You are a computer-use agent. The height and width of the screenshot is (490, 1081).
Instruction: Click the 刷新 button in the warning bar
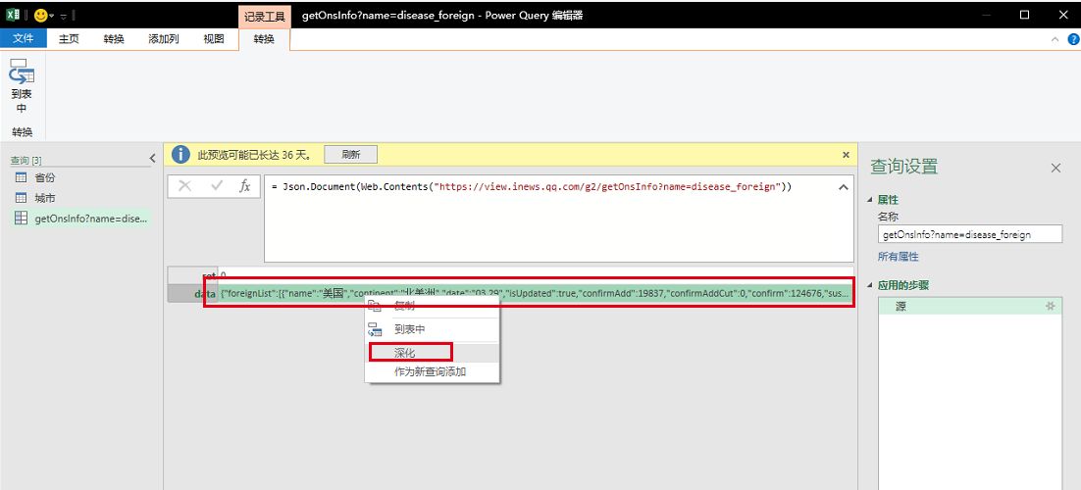click(x=351, y=155)
